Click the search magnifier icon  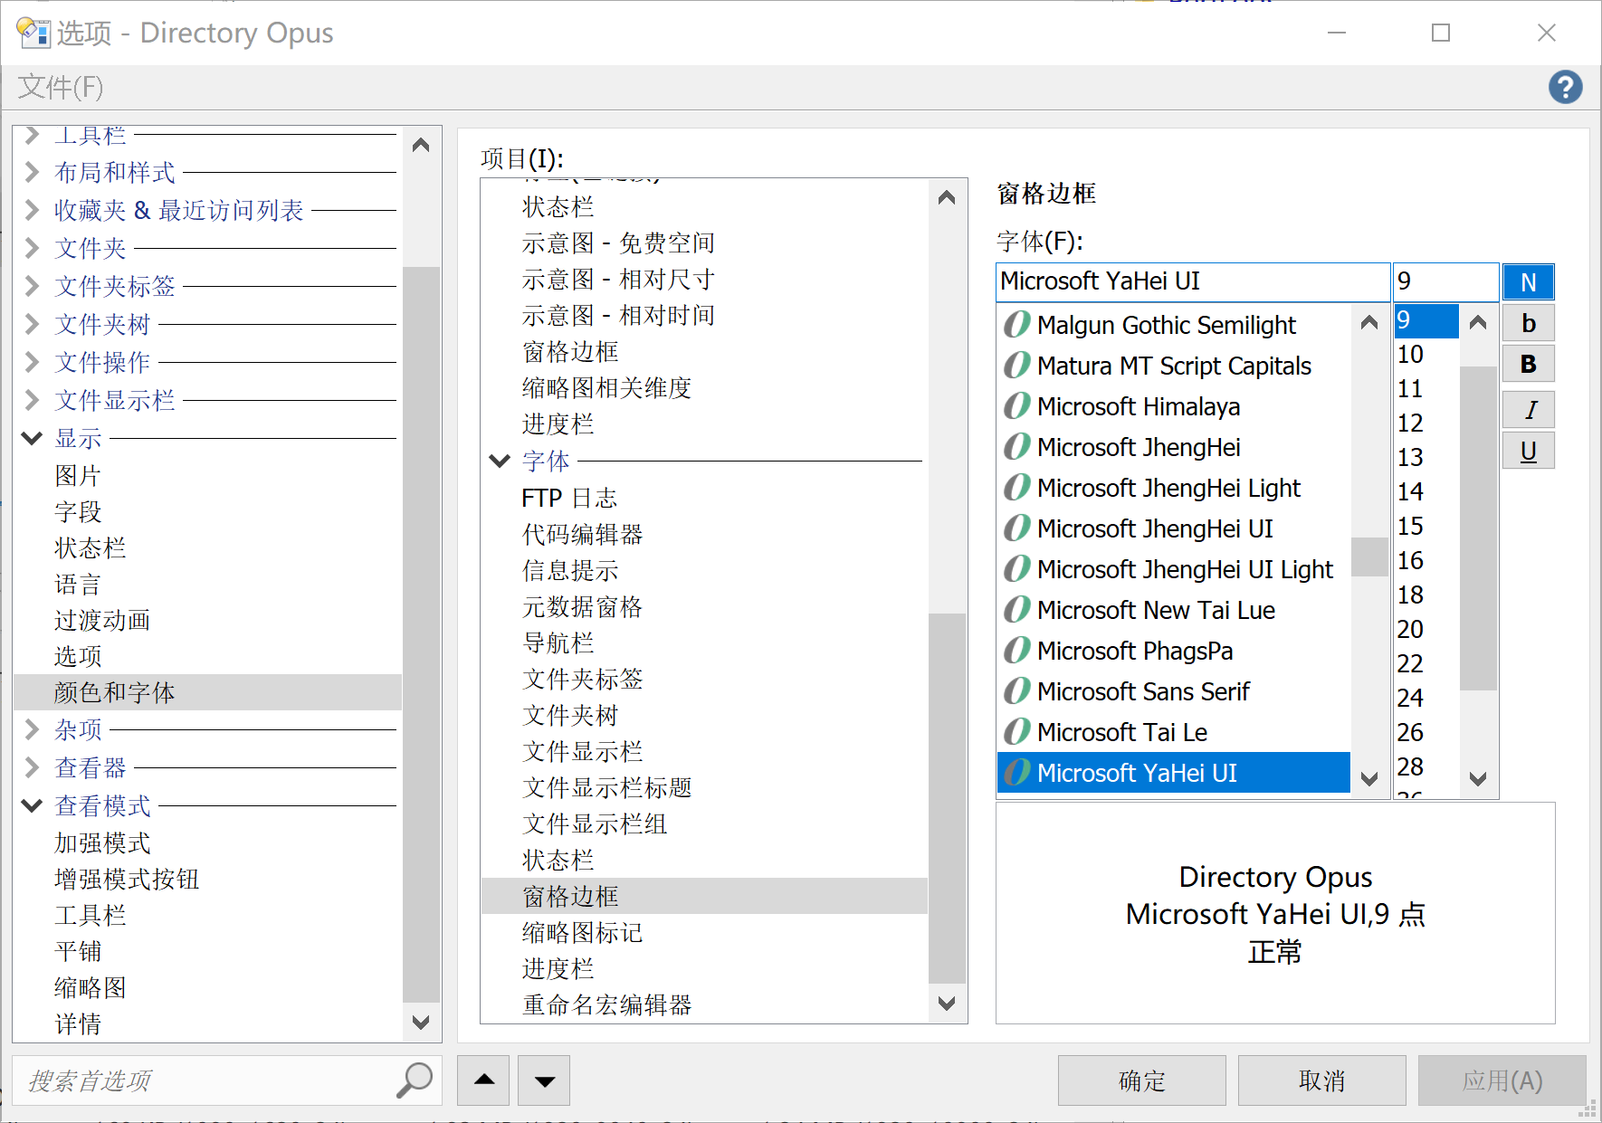coord(415,1080)
